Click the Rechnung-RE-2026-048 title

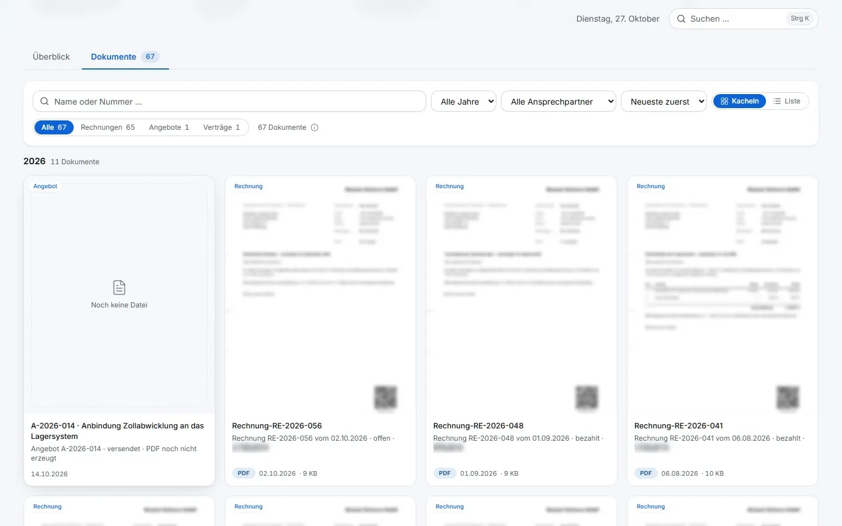point(478,426)
